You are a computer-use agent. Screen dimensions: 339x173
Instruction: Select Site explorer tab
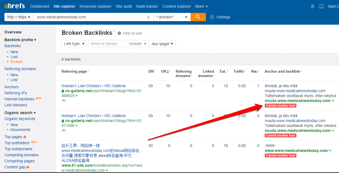[64, 6]
